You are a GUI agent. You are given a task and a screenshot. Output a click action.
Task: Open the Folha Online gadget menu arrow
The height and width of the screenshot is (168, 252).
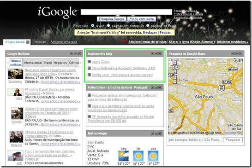[152, 87]
